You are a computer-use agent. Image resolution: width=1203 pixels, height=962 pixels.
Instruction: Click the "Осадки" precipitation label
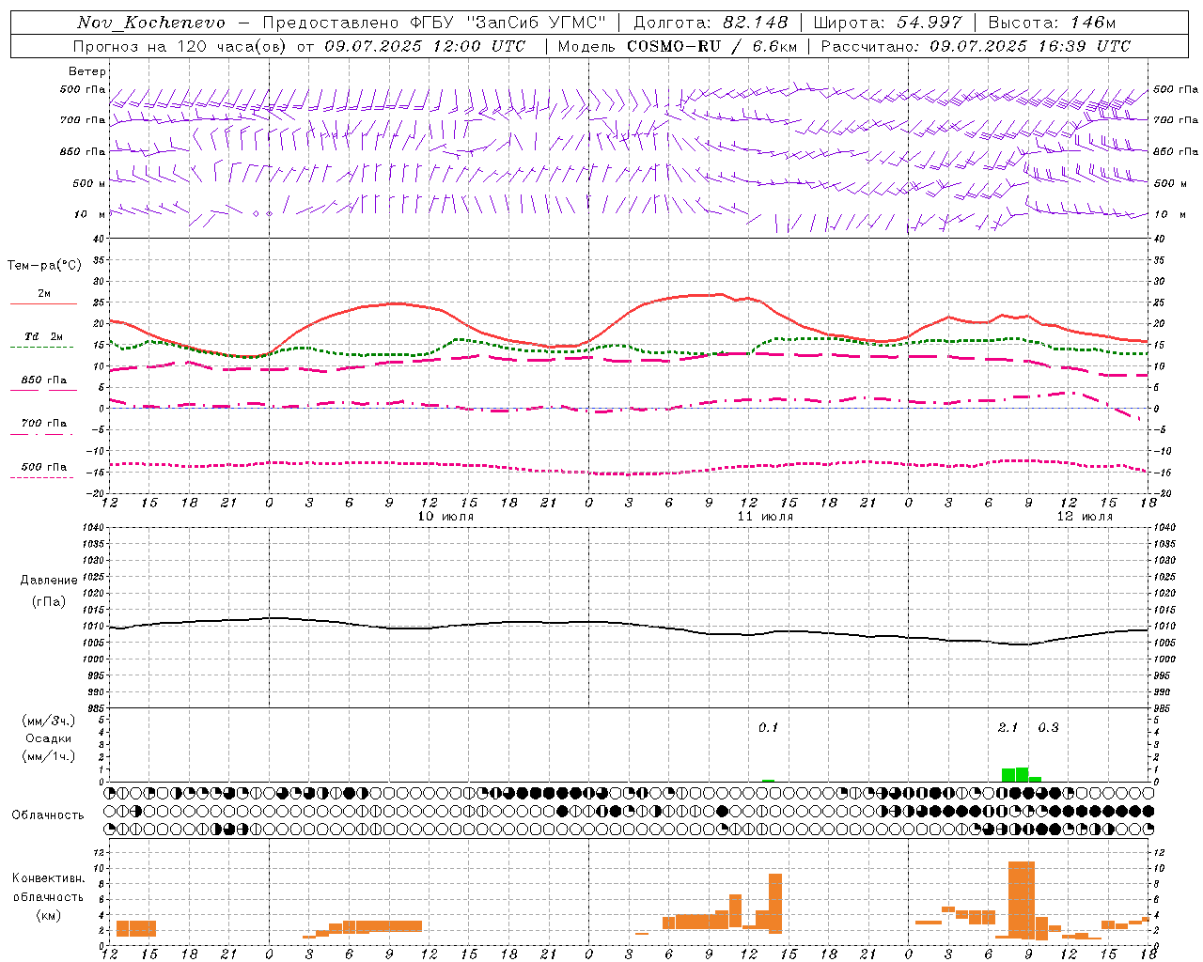49,738
